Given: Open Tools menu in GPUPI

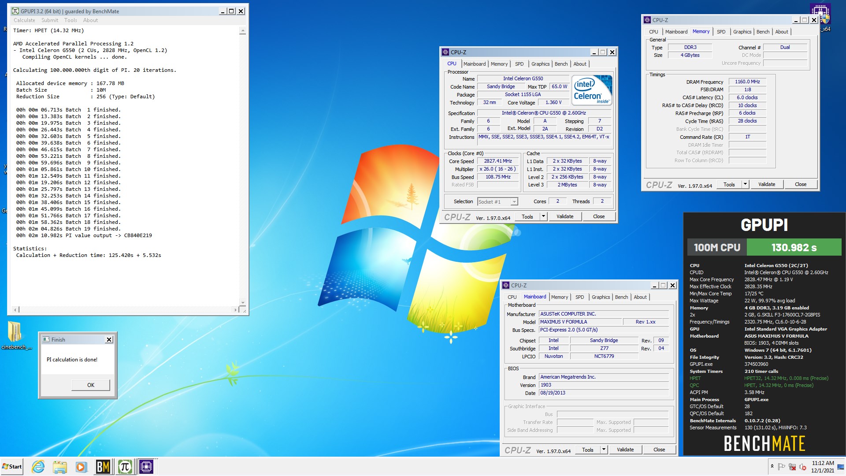Looking at the screenshot, I should coord(70,20).
